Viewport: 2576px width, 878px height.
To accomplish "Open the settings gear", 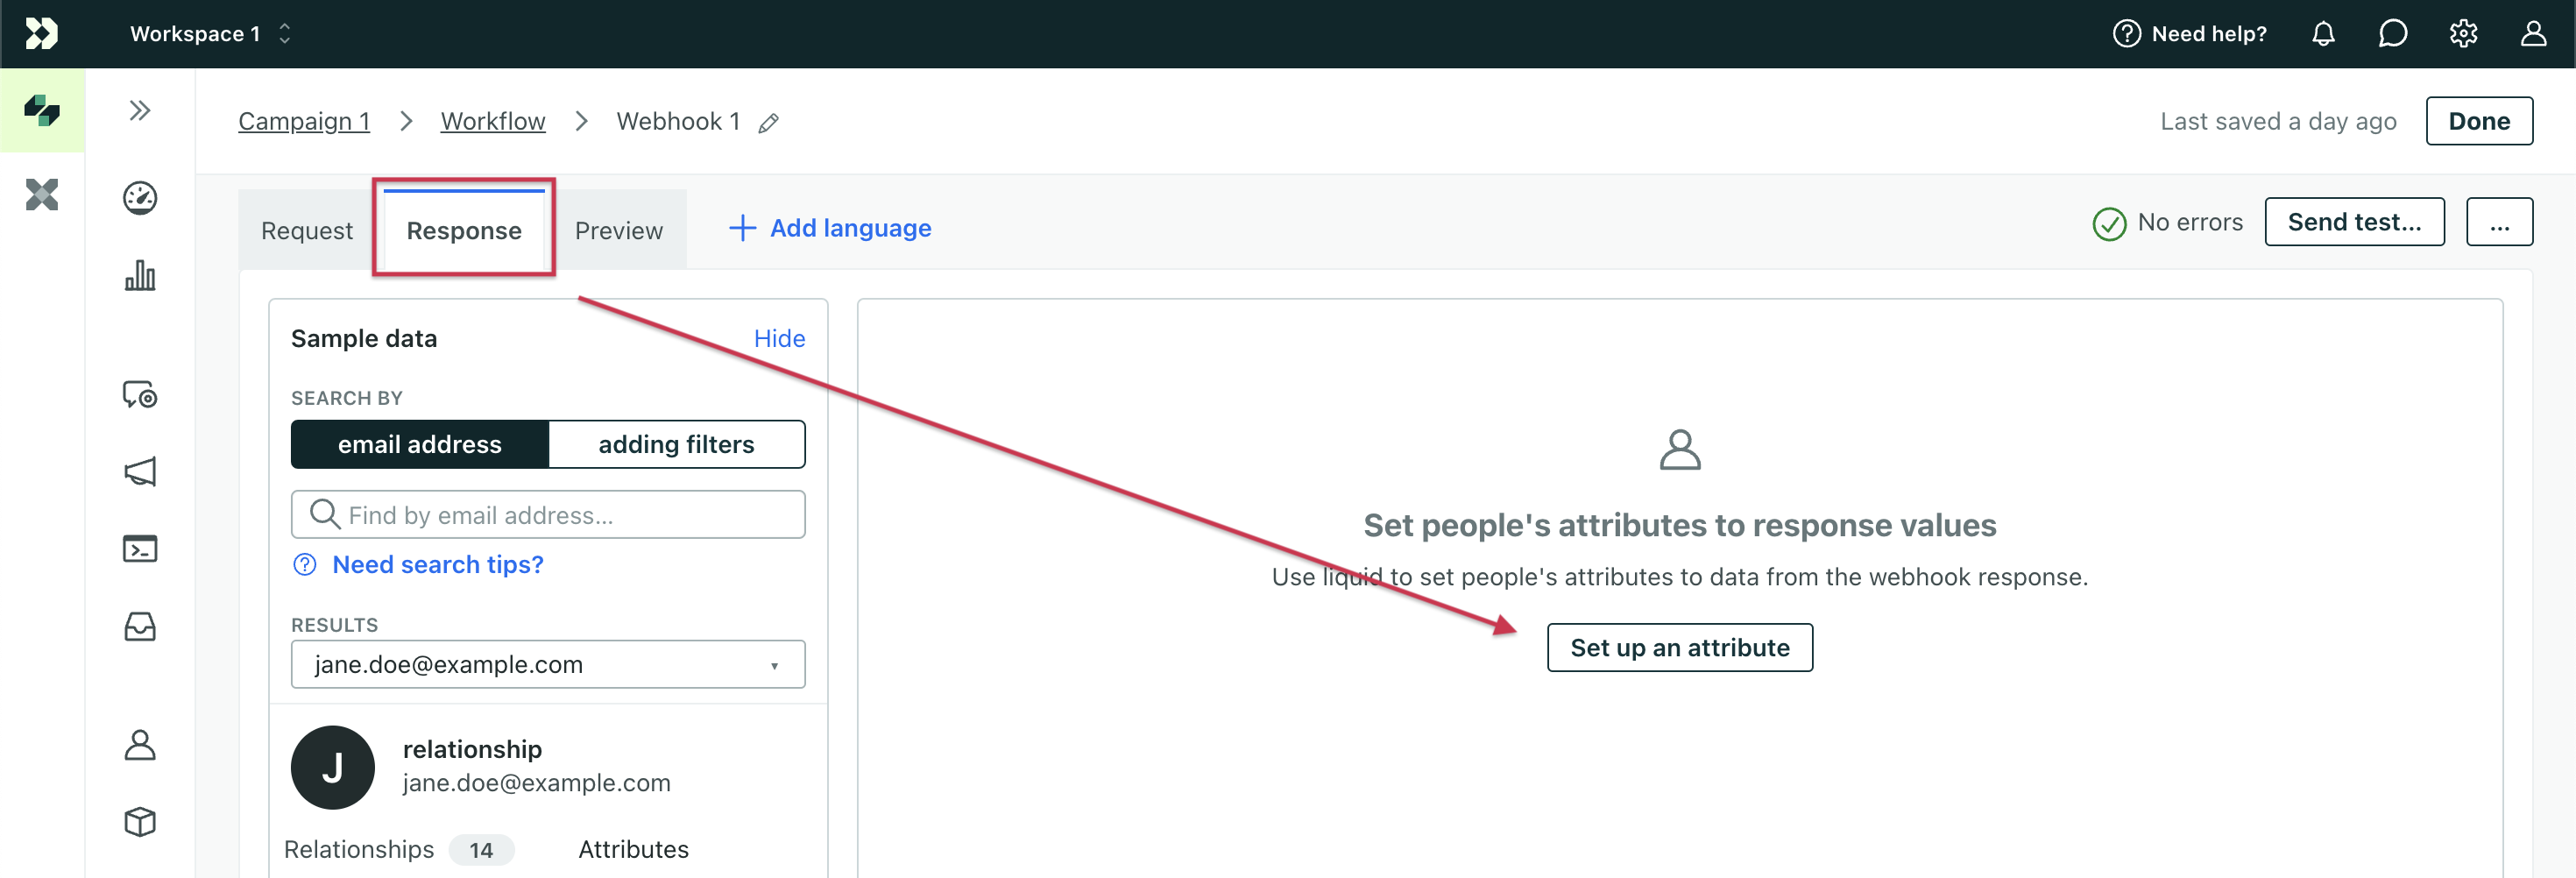I will click(2463, 34).
